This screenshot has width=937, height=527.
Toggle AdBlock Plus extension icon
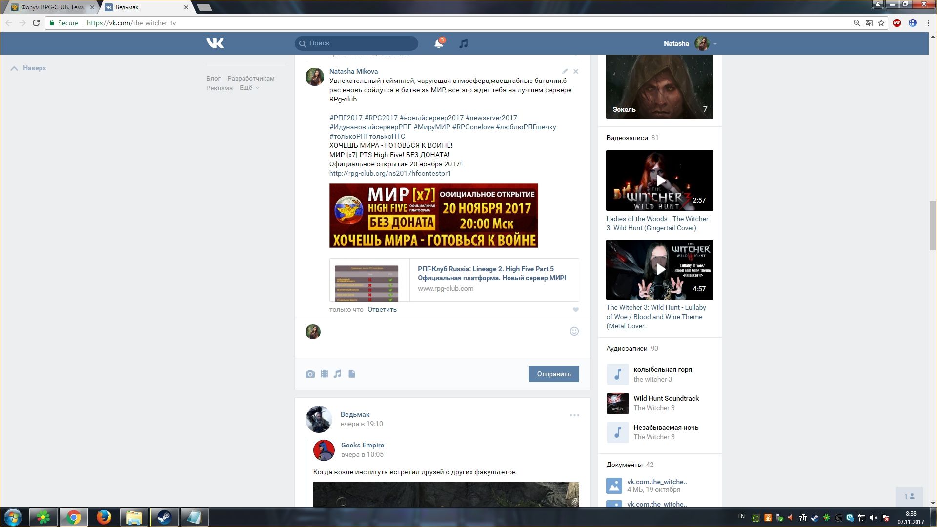[896, 23]
